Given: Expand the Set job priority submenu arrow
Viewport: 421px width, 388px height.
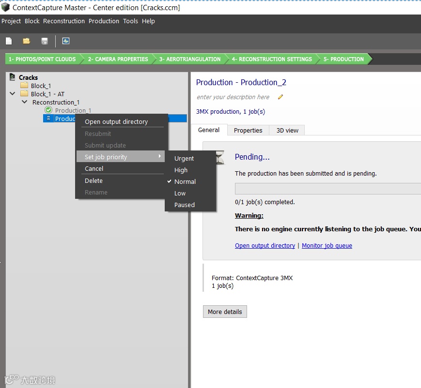Looking at the screenshot, I should (x=160, y=156).
